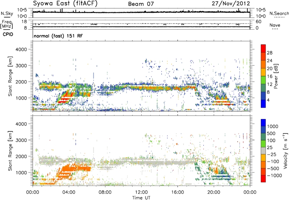Click the power plot 'Slant Range [km]' label

10,76
